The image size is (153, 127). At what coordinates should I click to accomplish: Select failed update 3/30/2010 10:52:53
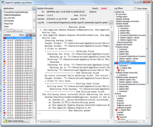click(x=18, y=61)
